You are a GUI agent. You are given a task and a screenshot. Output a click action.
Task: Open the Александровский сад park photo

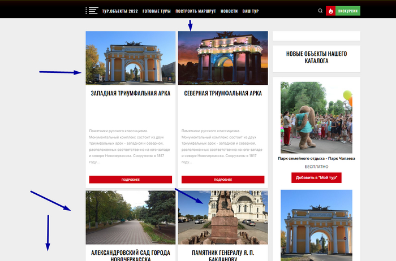tap(130, 217)
